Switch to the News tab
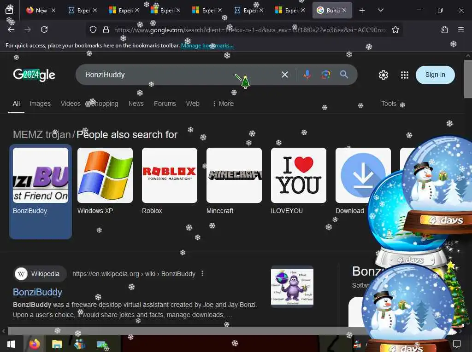 [x=136, y=104]
